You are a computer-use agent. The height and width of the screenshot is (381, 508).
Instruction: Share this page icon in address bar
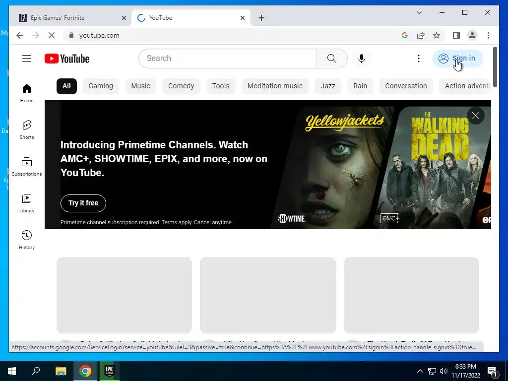point(421,35)
